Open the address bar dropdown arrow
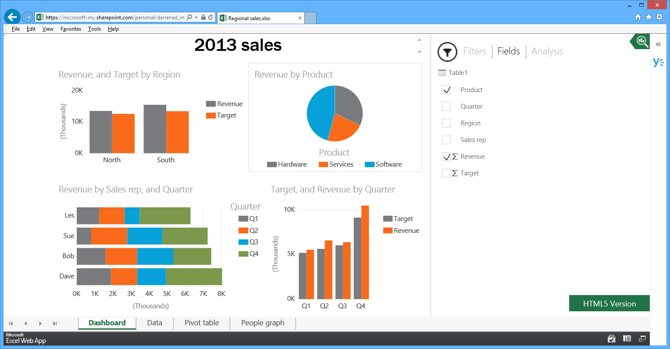This screenshot has height=349, width=670. pyautogui.click(x=196, y=18)
